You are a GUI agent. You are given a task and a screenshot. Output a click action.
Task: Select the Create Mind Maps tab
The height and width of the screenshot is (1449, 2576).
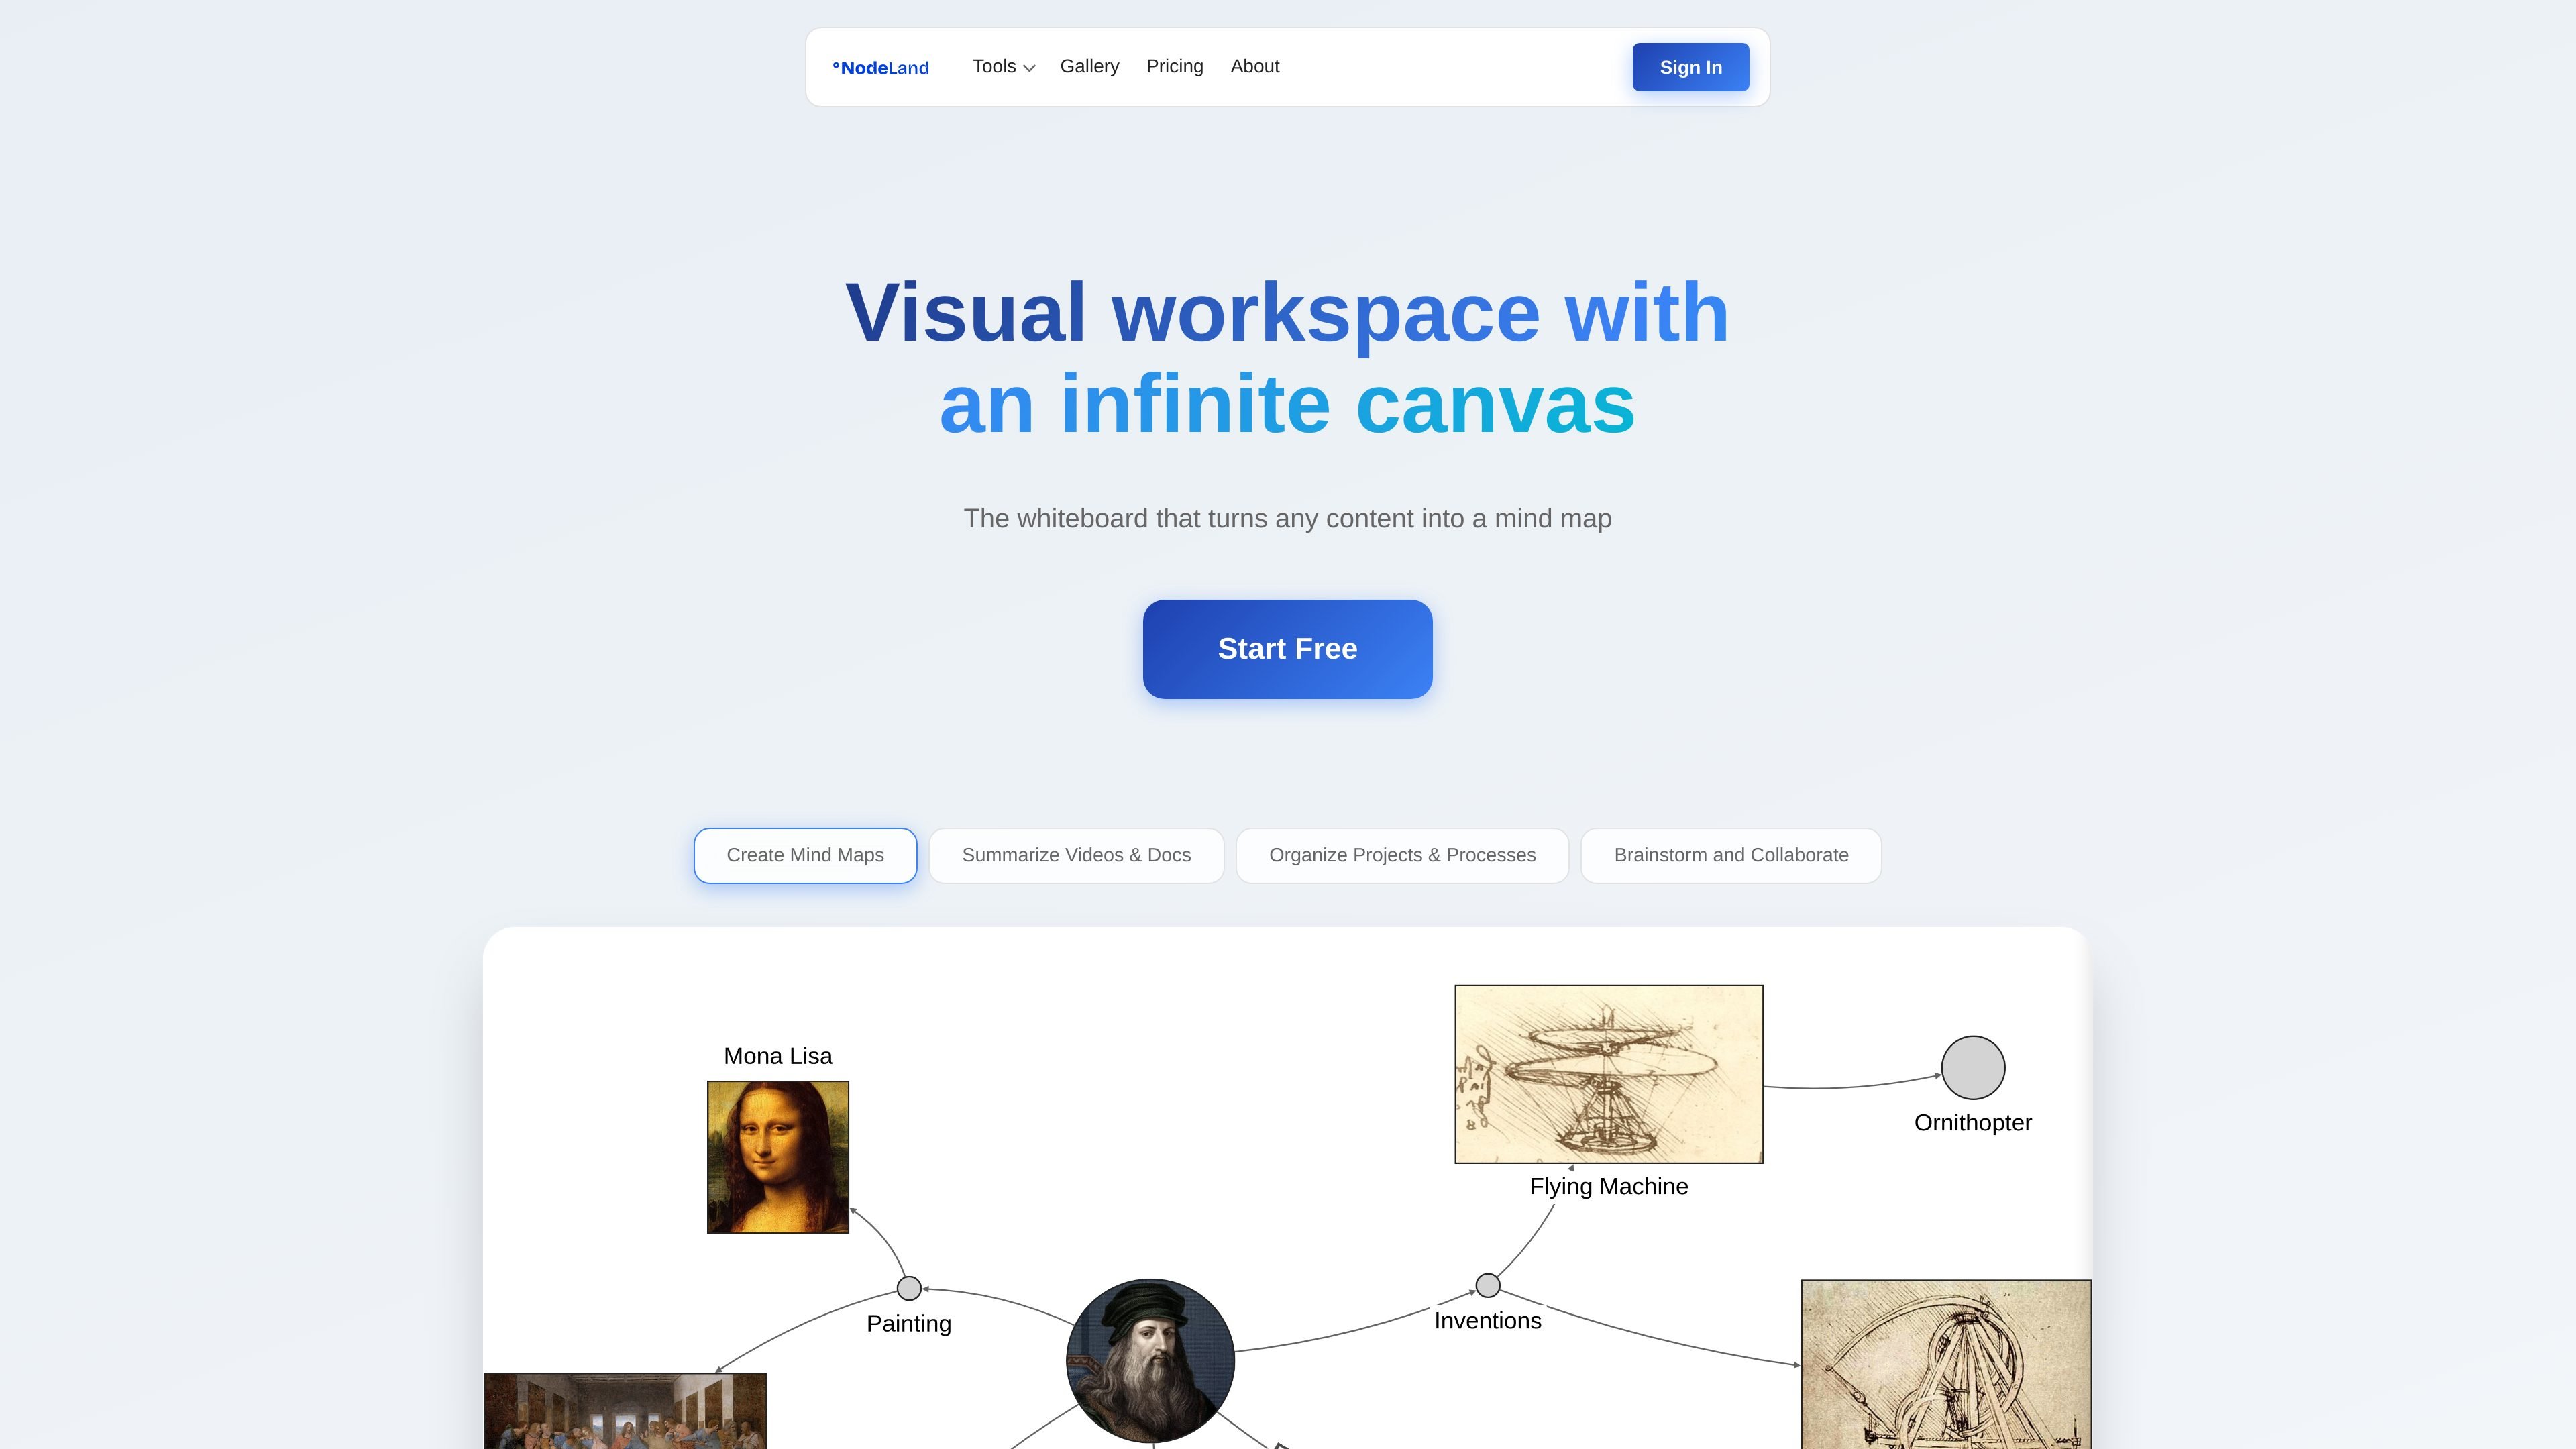[805, 855]
